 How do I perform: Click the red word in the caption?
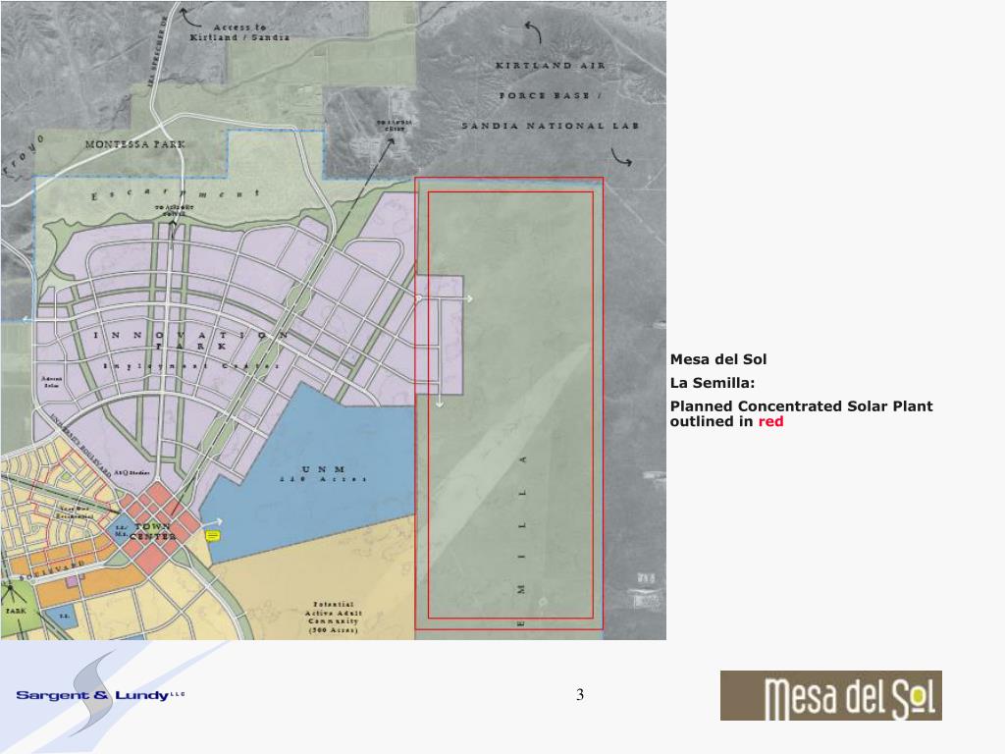[770, 421]
